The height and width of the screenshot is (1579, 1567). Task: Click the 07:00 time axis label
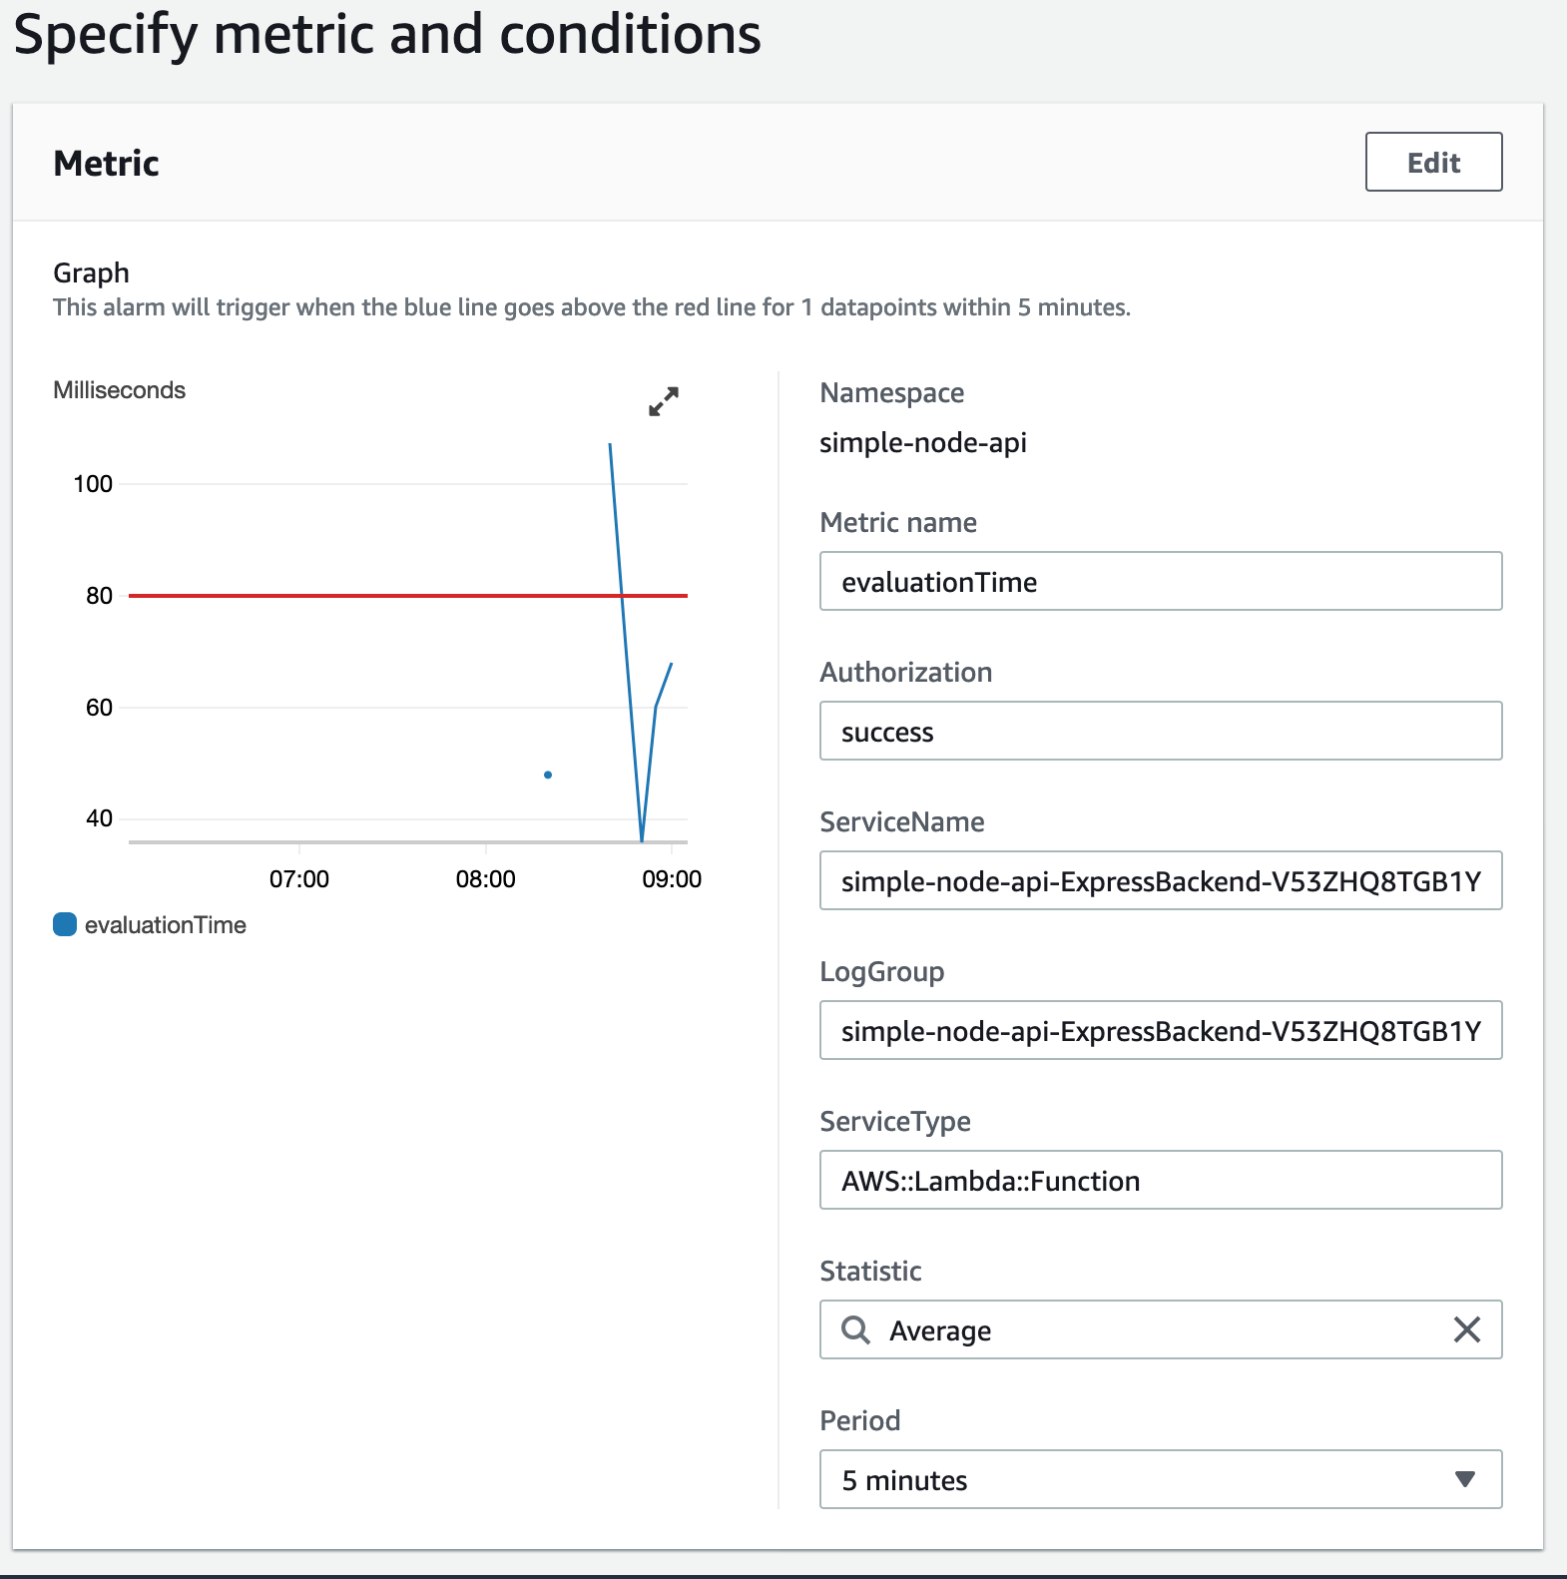click(x=298, y=879)
